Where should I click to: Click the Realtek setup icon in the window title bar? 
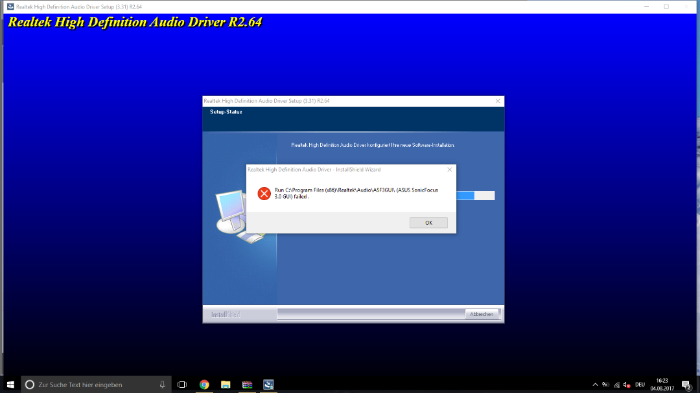tap(10, 6)
